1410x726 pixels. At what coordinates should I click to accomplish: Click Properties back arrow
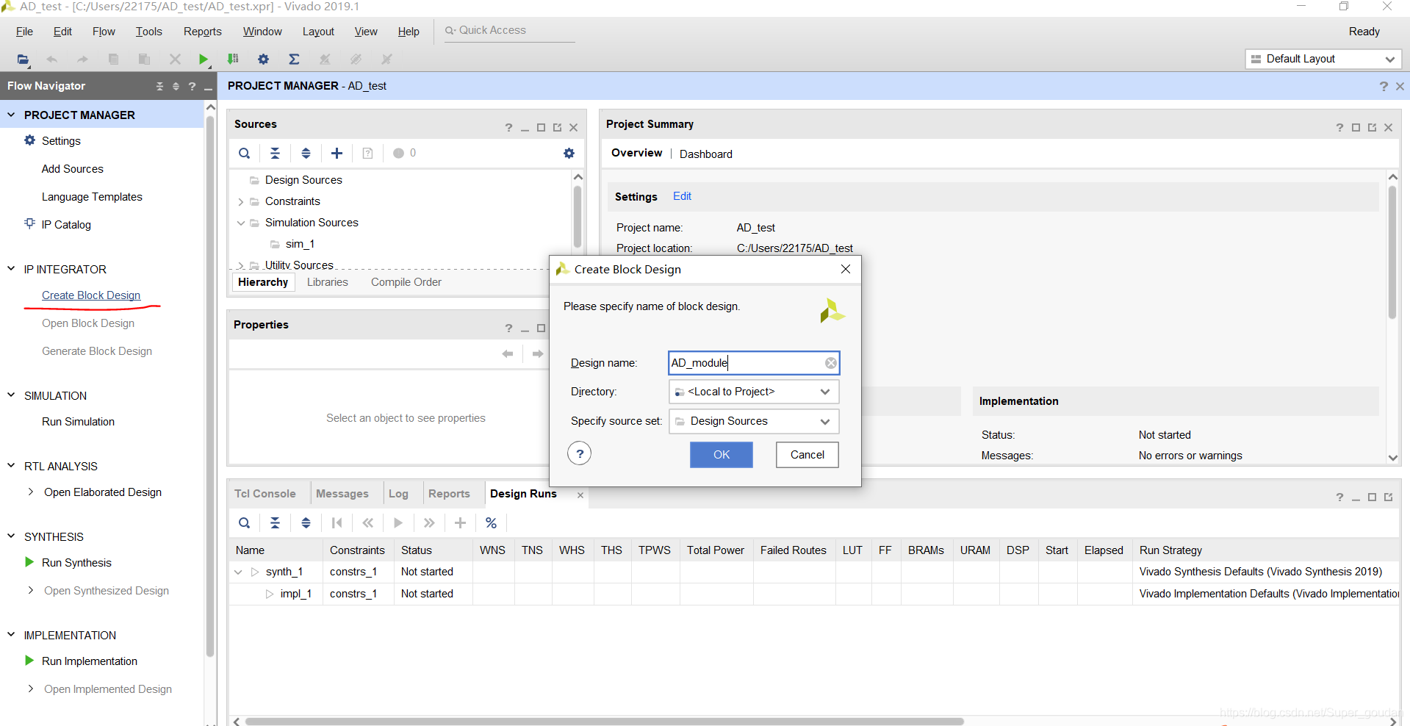508,354
